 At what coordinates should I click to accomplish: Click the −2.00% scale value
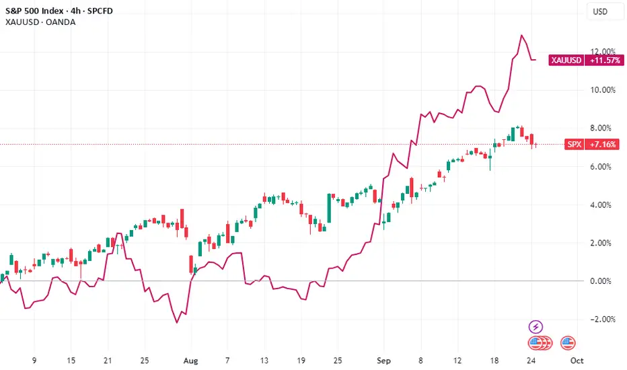[x=603, y=319]
